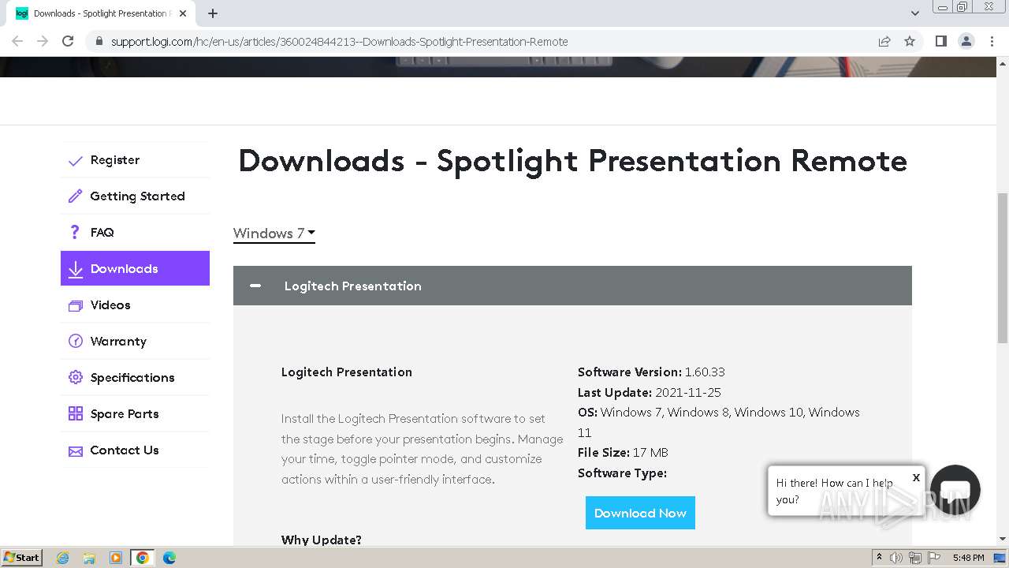The height and width of the screenshot is (568, 1009).
Task: Click the volume icon in the system tray
Action: tap(896, 558)
